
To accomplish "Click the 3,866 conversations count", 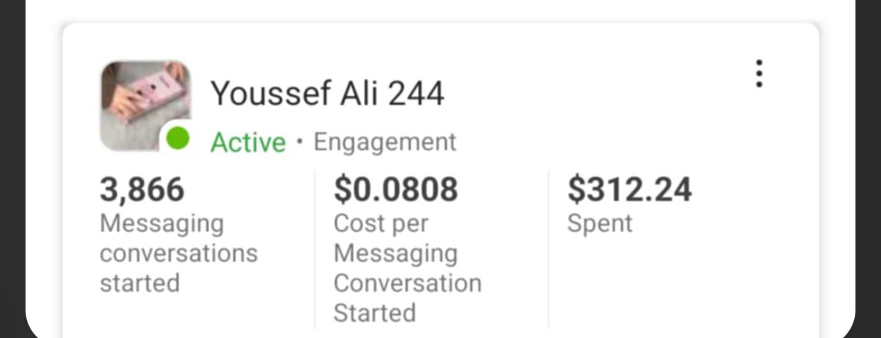I will [x=142, y=189].
